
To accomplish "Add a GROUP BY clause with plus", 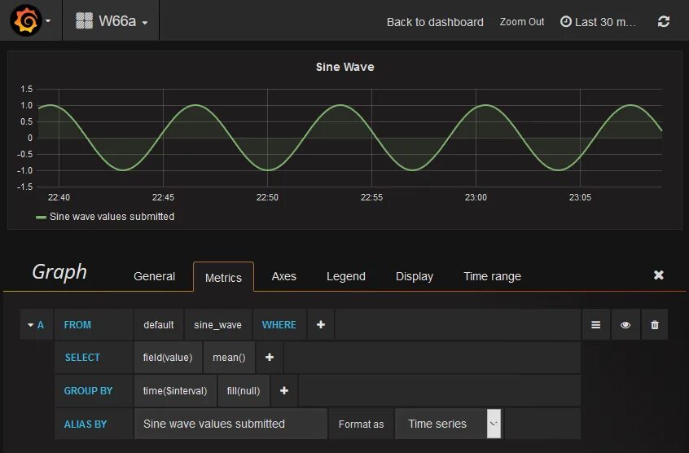I will 284,390.
